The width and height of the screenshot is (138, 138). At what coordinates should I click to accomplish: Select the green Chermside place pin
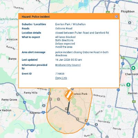tap(133, 68)
